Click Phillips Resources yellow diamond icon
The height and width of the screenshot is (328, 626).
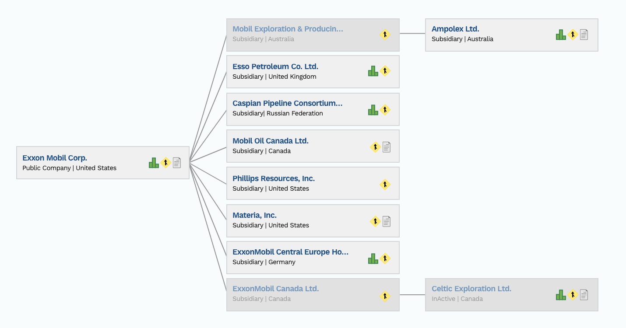tap(385, 185)
